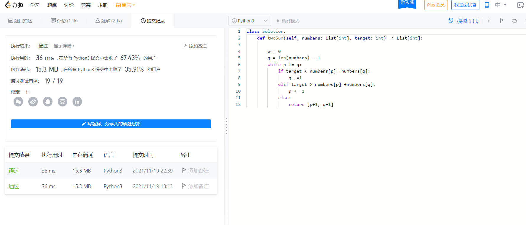Click the 2021/11/19 22:39 timestamp
526x225 pixels.
pos(153,171)
